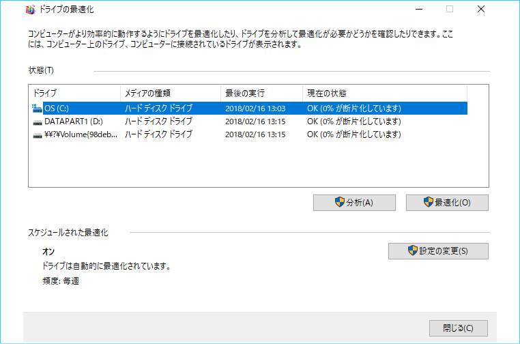Screen dimensions: 520x344
Task: Click the \\?\Volume drive icon
Action: click(x=37, y=134)
